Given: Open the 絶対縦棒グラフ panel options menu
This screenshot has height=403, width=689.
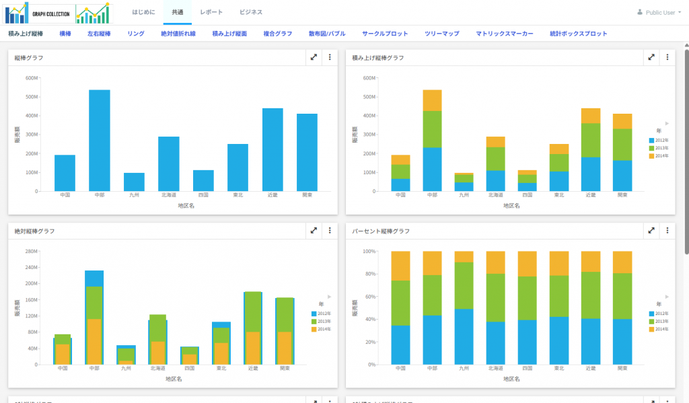Looking at the screenshot, I should pos(330,230).
